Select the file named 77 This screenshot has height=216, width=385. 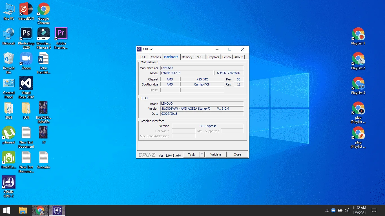pyautogui.click(x=44, y=136)
